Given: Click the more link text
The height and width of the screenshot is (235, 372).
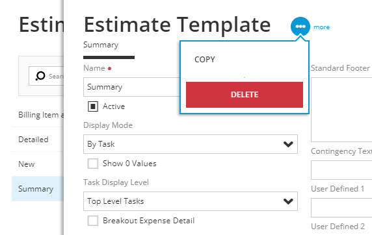Looking at the screenshot, I should point(321,27).
